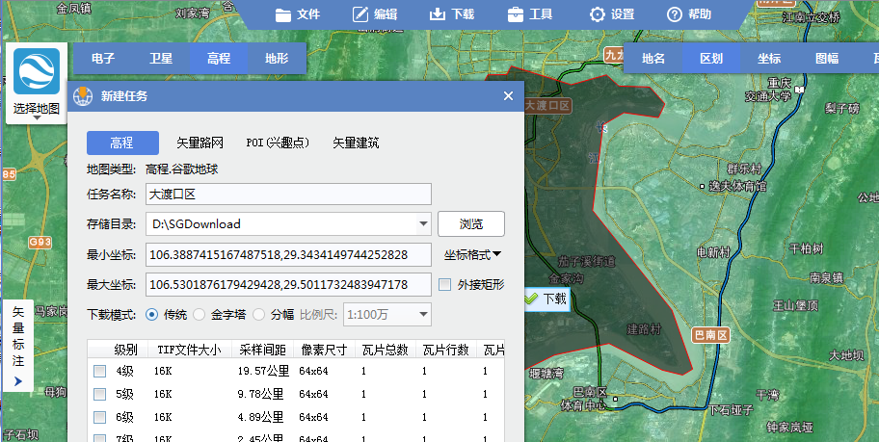Viewport: 879px width, 442px height.
Task: Check the 4级 level row checkbox
Action: click(99, 371)
